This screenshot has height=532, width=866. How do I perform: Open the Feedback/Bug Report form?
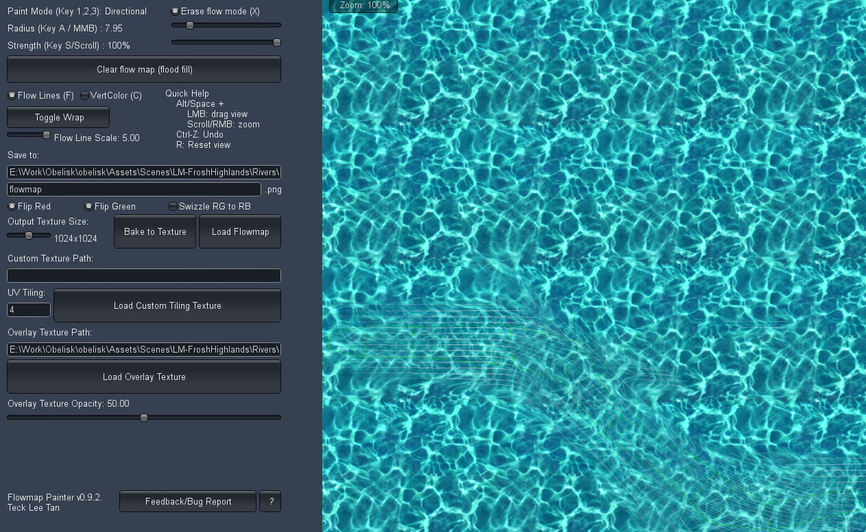pyautogui.click(x=187, y=501)
